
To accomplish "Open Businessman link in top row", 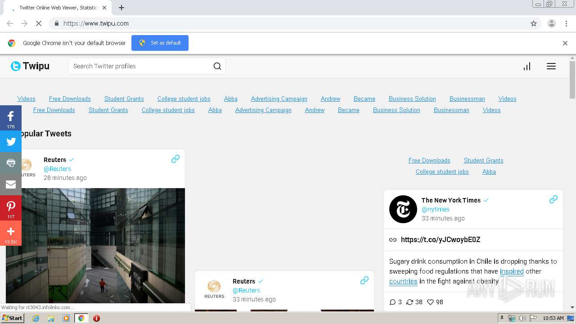I will tap(467, 99).
